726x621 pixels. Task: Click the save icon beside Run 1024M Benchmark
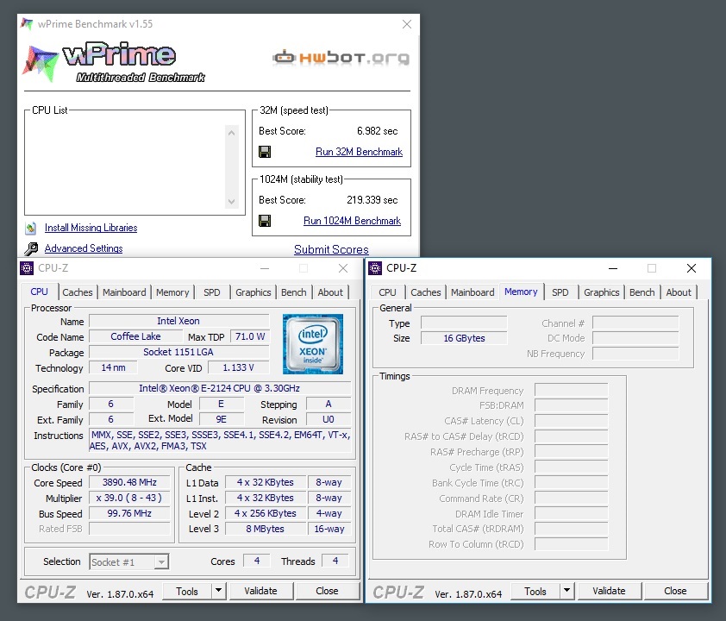(x=265, y=221)
